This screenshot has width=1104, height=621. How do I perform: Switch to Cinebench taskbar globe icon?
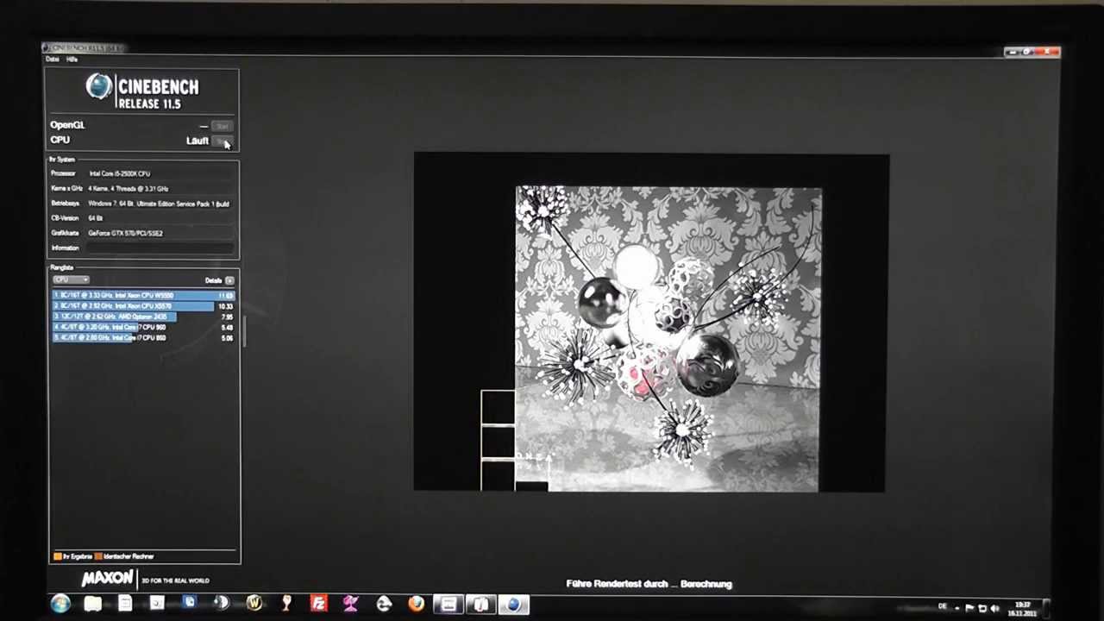[x=513, y=604]
